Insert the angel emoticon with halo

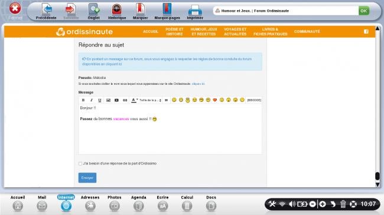click(x=188, y=100)
